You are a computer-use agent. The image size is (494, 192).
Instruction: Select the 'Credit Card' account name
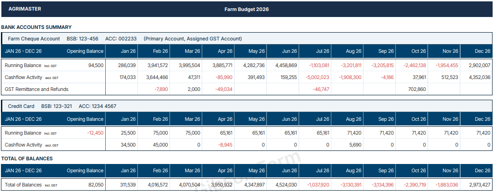(21, 106)
